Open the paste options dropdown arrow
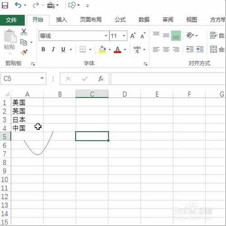The width and height of the screenshot is (226, 226). 10,54
